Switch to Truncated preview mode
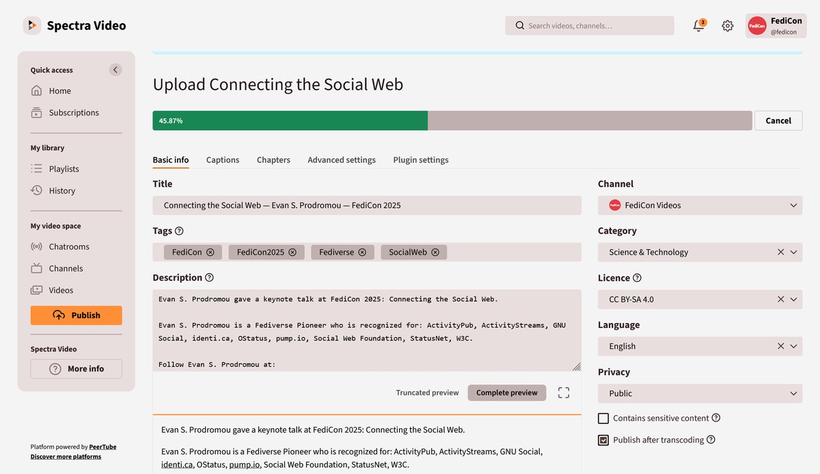Screen dimensions: 820x474 coord(427,393)
